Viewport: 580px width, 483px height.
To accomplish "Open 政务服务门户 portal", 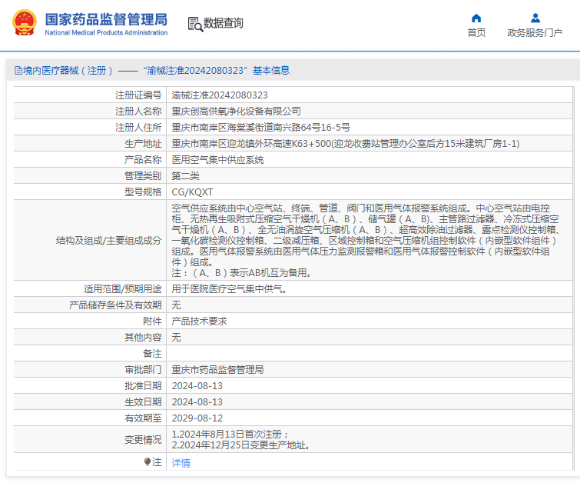I will click(x=535, y=32).
